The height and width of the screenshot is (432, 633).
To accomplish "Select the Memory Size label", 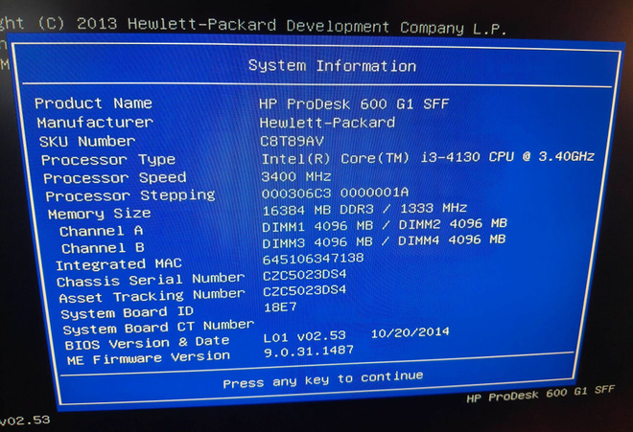I will coord(100,214).
